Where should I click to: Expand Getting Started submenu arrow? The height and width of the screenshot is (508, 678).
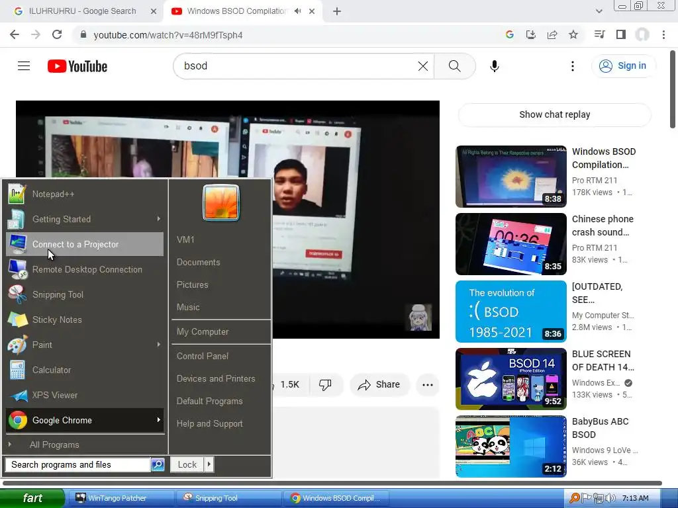[x=159, y=219]
